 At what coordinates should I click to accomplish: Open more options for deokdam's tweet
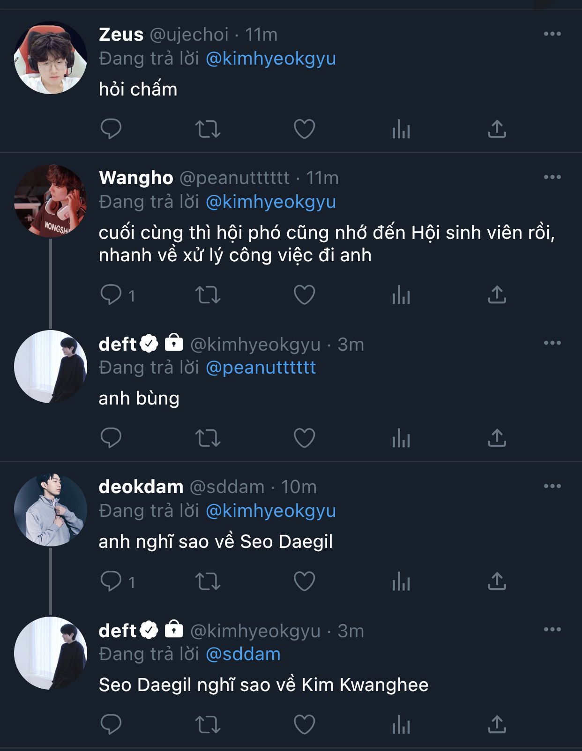coord(552,486)
